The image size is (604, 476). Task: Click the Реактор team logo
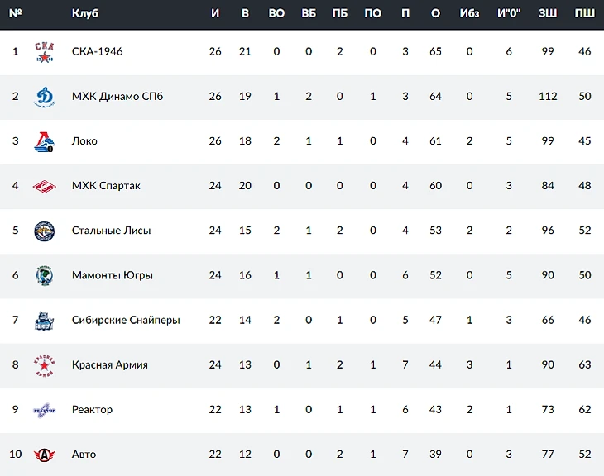[x=44, y=409]
